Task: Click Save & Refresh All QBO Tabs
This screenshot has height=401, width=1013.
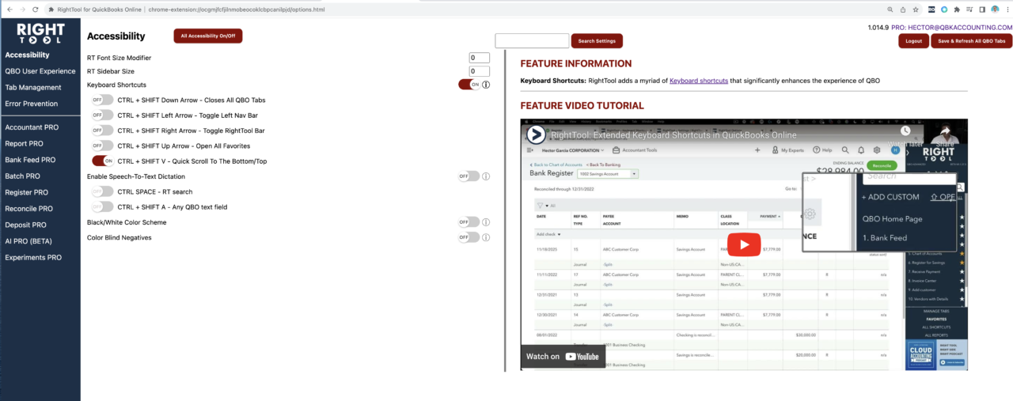Action: (x=971, y=40)
